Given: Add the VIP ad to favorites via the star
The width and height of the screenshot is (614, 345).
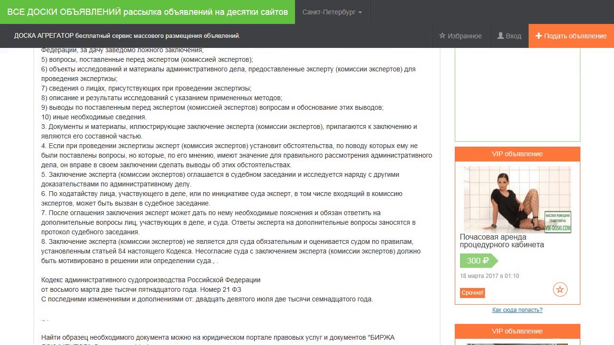Looking at the screenshot, I should 560,289.
